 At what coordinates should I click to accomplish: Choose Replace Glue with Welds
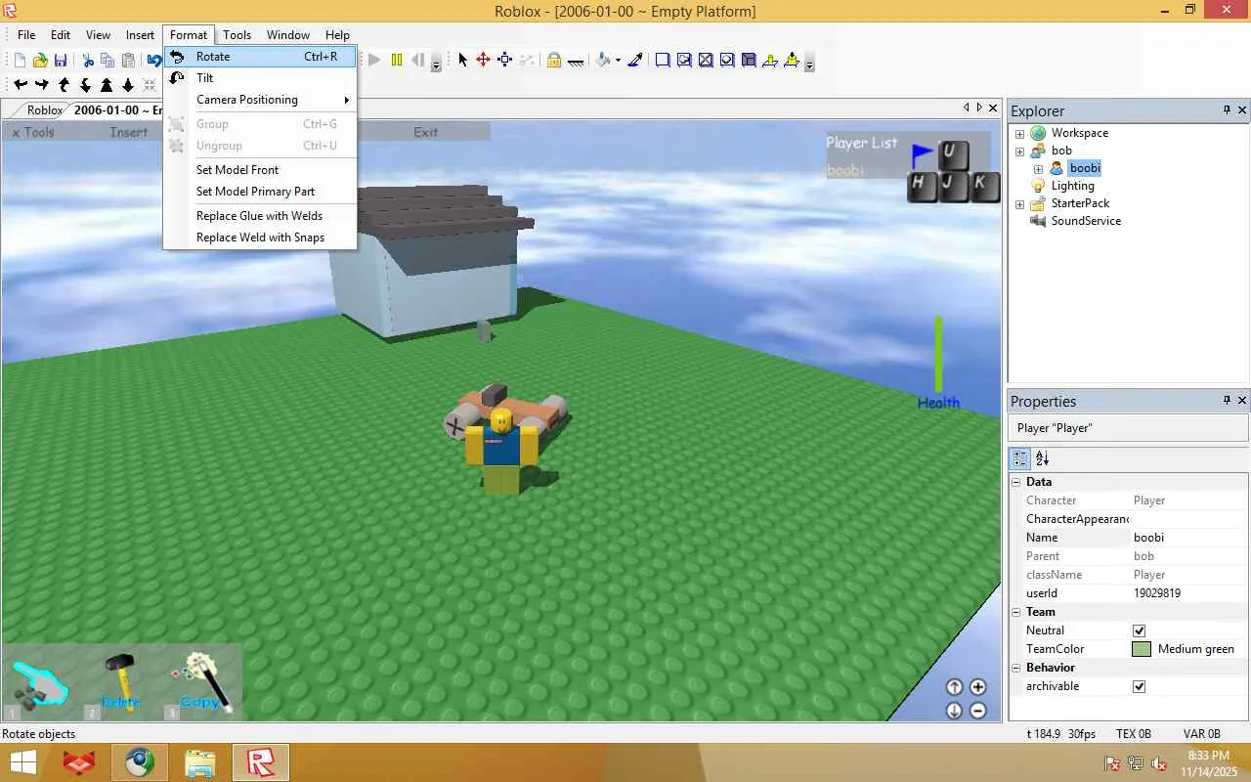point(260,216)
